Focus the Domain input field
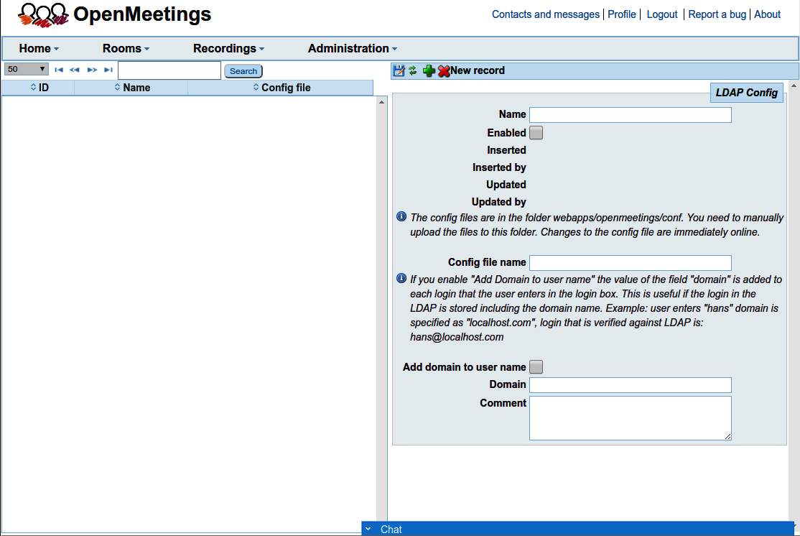The width and height of the screenshot is (800, 536). 630,385
